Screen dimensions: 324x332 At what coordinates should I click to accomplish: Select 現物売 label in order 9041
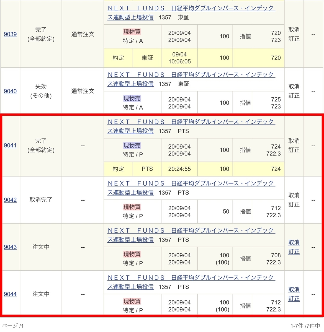(x=132, y=146)
